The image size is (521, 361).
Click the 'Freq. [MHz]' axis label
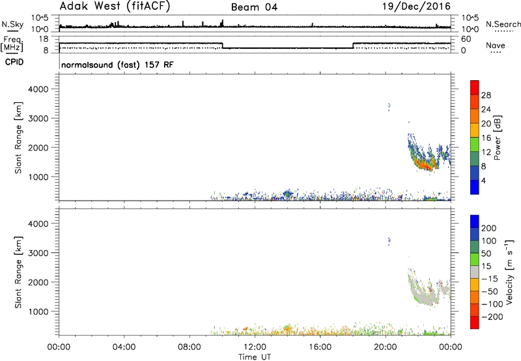[x=12, y=44]
